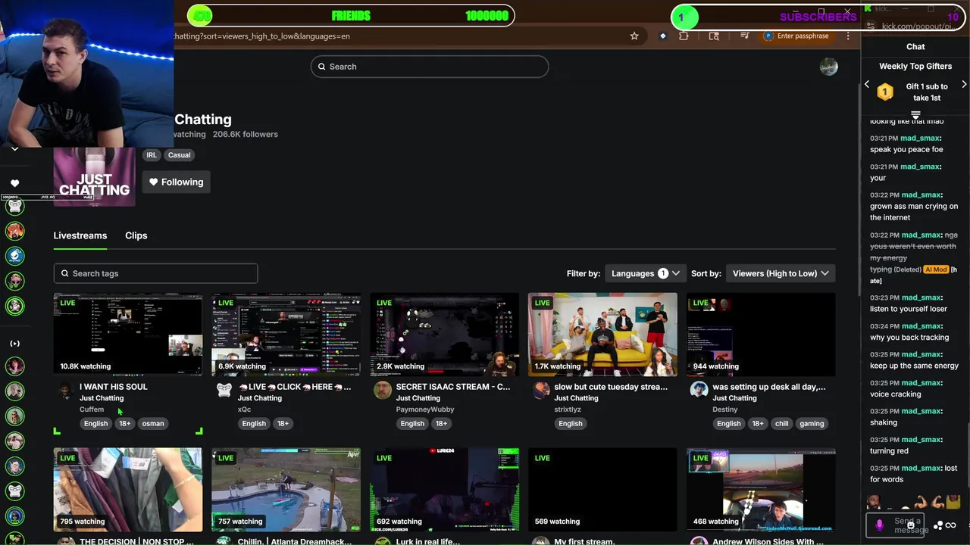Bookmark this page with the star icon

[634, 36]
